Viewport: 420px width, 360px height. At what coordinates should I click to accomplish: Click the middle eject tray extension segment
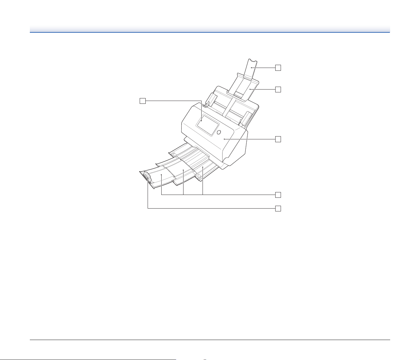click(x=183, y=170)
